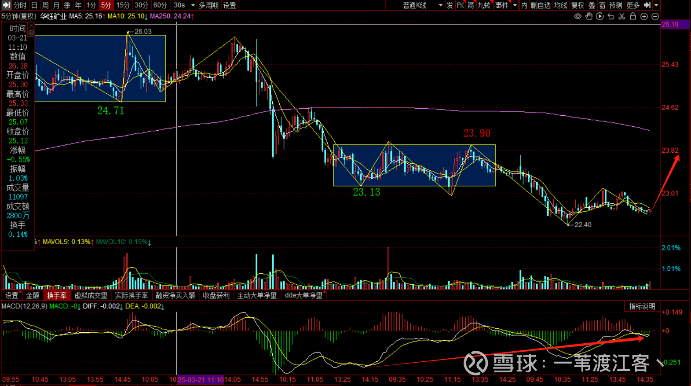Select the 15分 period
Screen dimensions: 691x386
point(123,5)
